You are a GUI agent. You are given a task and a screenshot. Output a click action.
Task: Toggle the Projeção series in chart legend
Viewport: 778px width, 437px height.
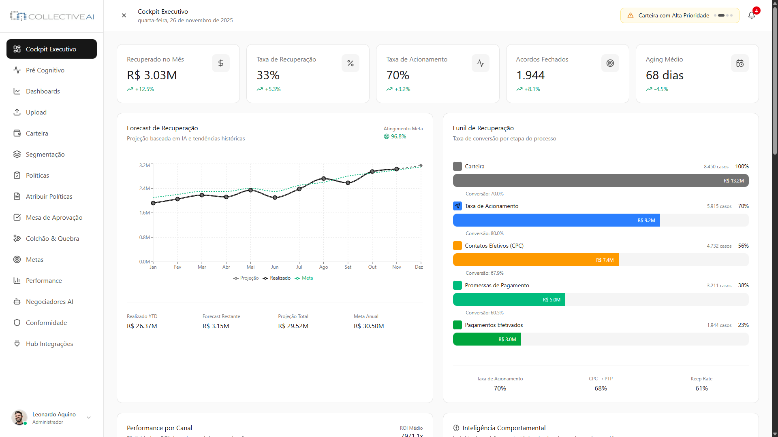coord(246,278)
